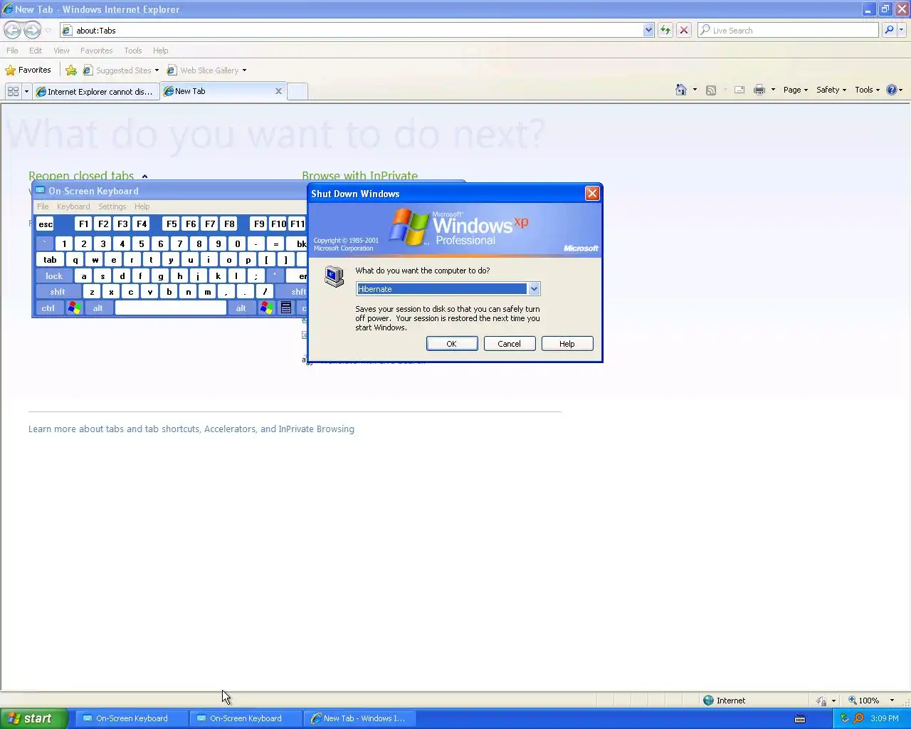
Task: Open the View menu in Internet Explorer
Action: click(x=61, y=51)
